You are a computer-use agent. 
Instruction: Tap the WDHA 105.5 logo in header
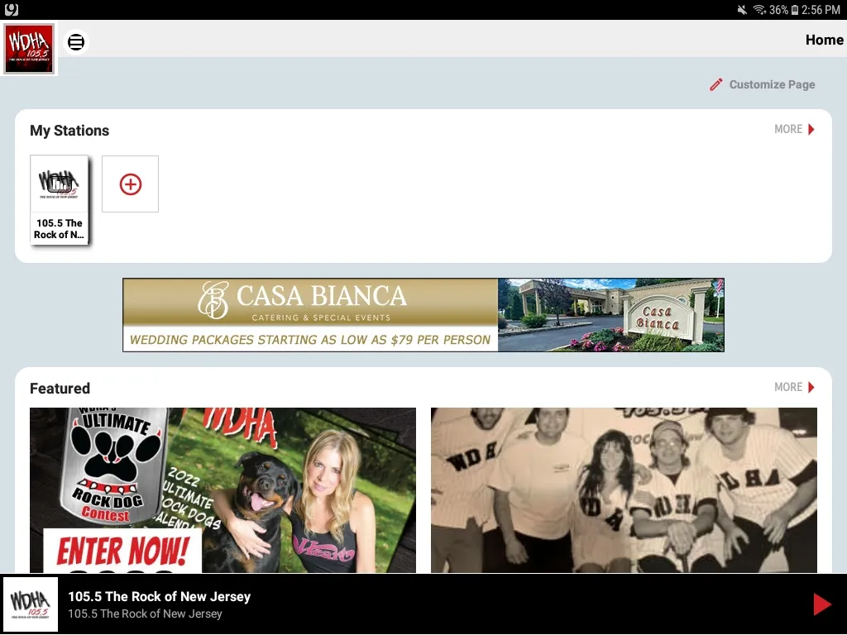point(29,49)
